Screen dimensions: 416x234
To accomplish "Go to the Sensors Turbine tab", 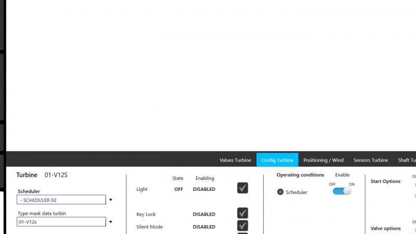I will click(371, 160).
